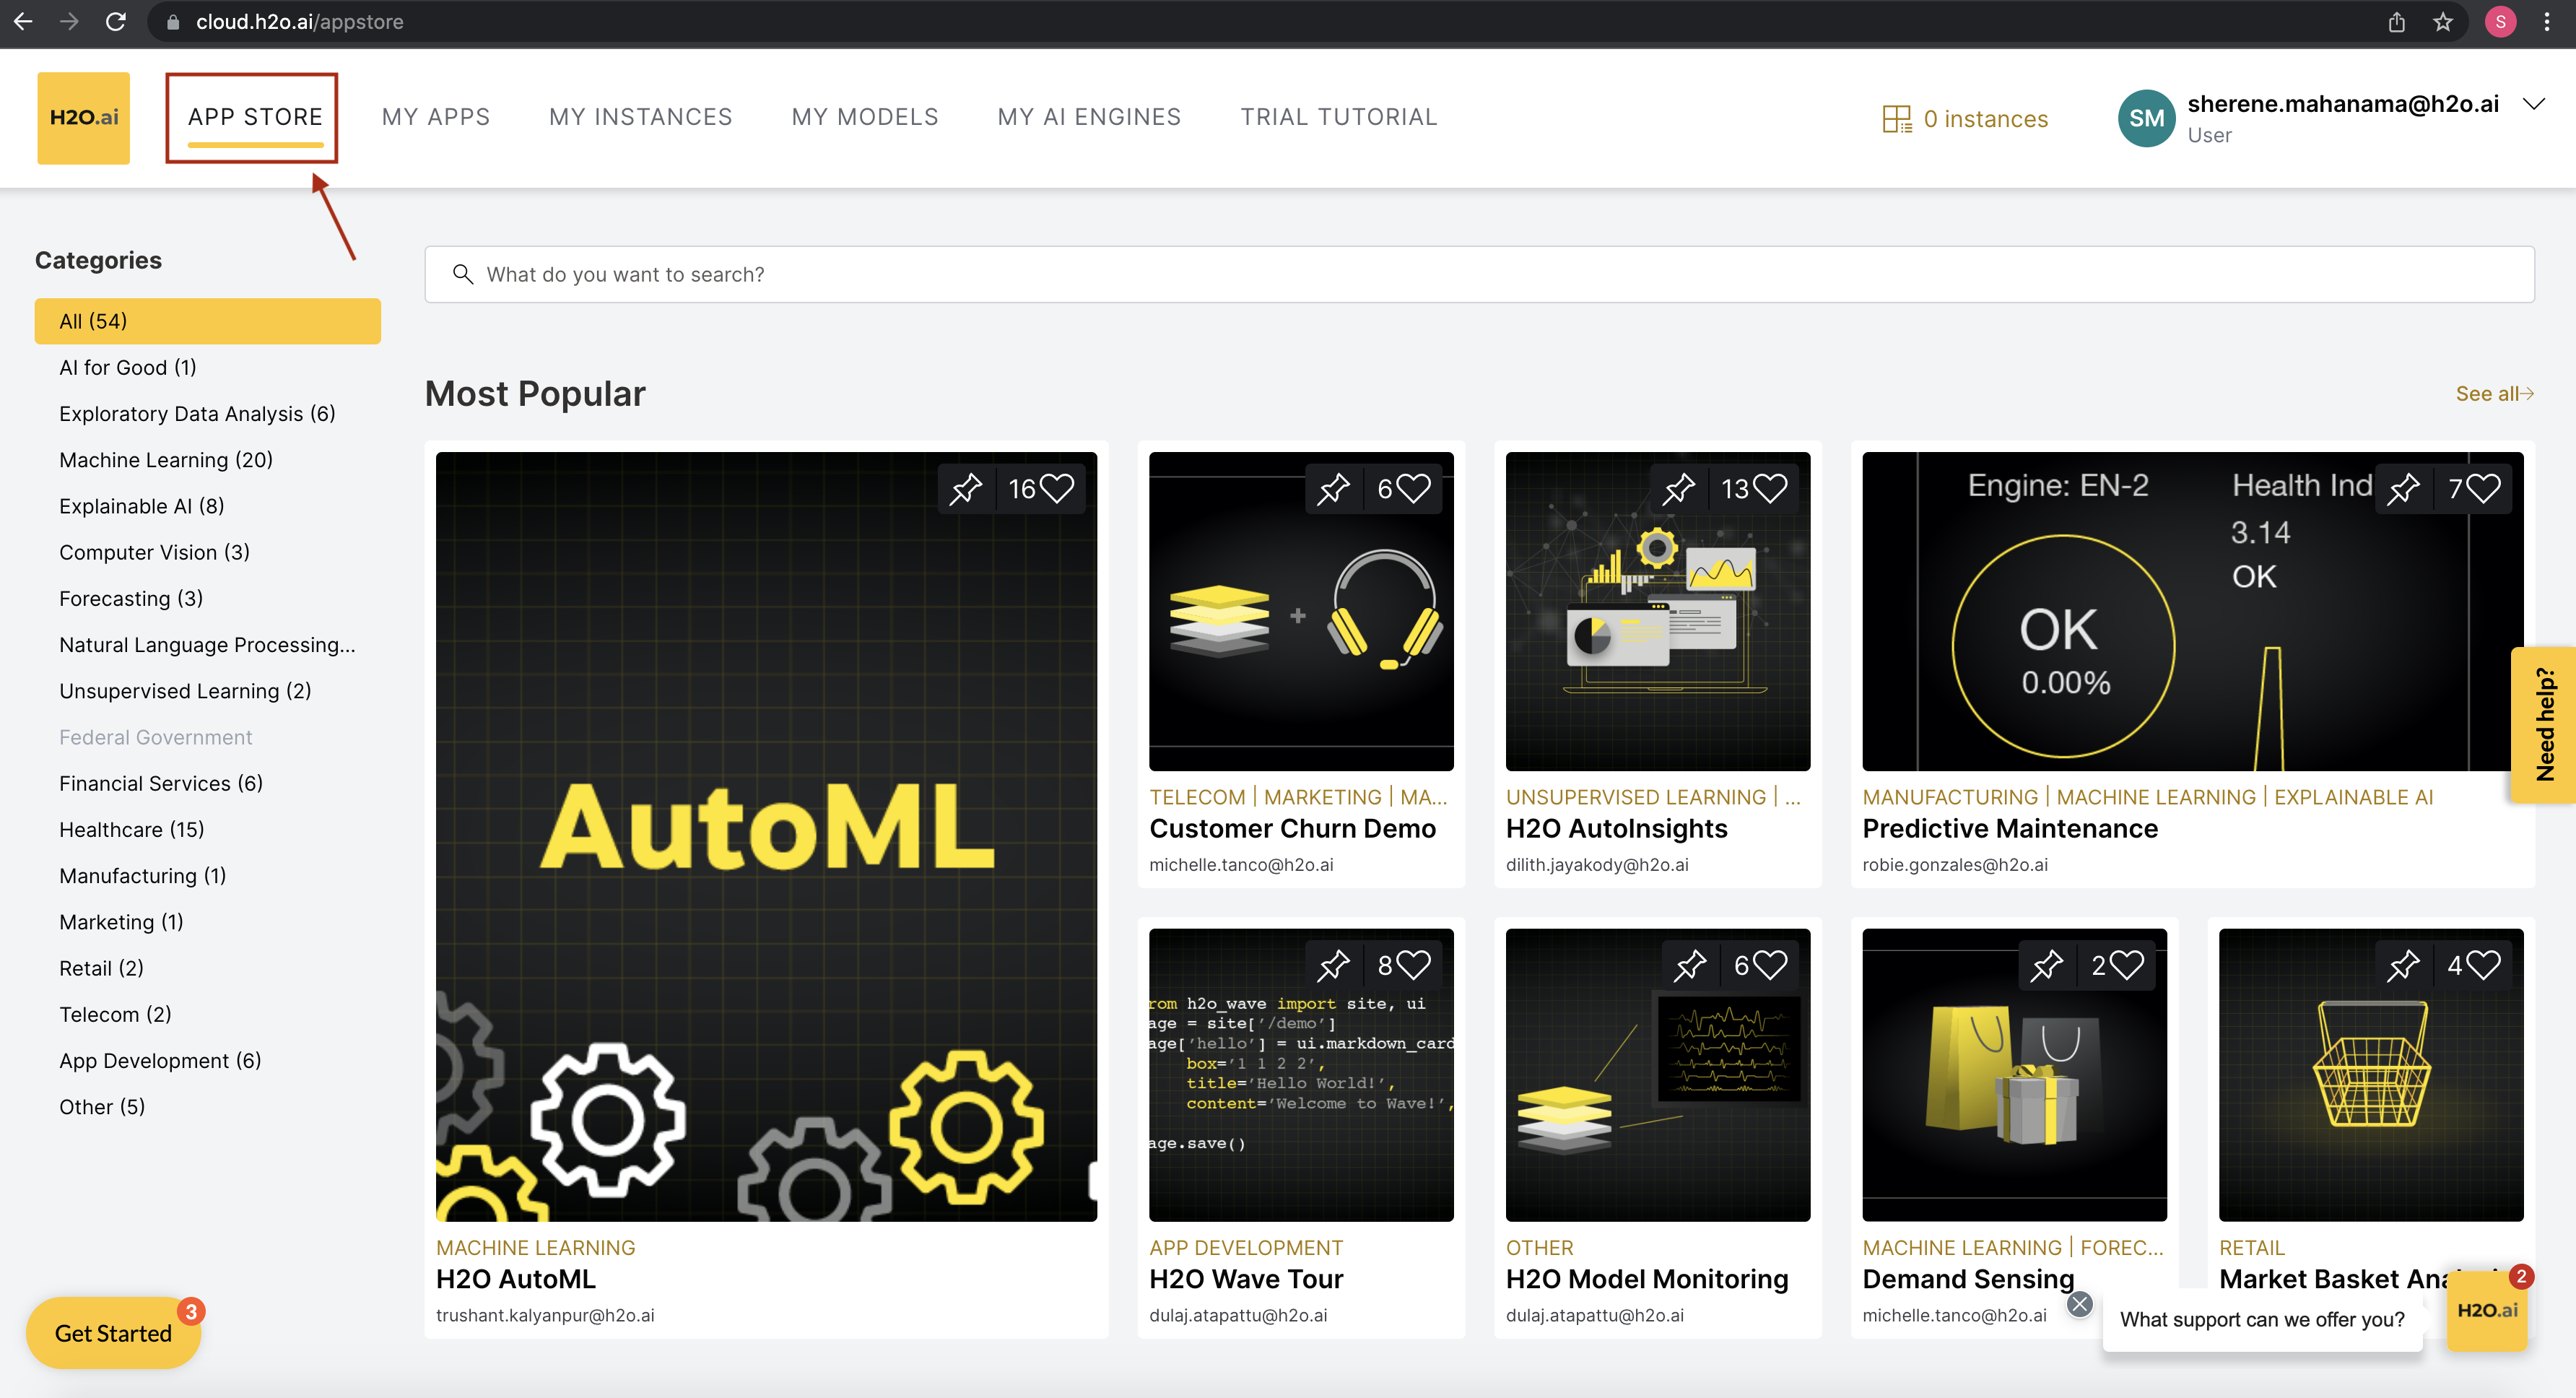Open the MY INSTANCES tab
The width and height of the screenshot is (2576, 1398).
click(x=641, y=117)
